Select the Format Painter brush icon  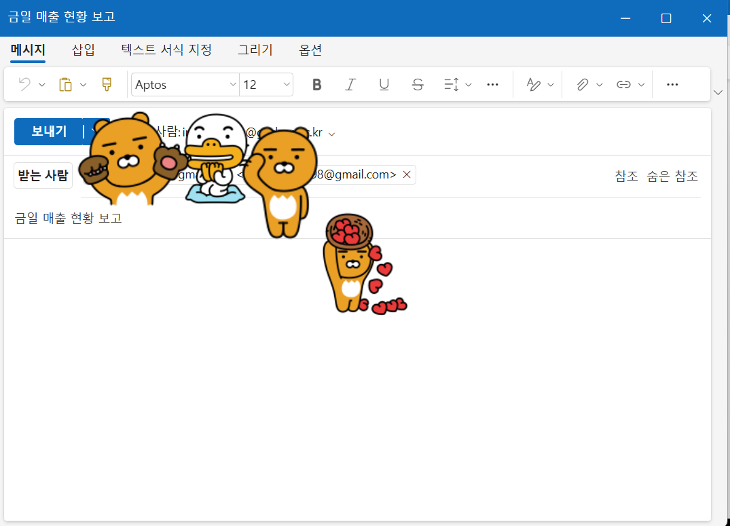[107, 84]
